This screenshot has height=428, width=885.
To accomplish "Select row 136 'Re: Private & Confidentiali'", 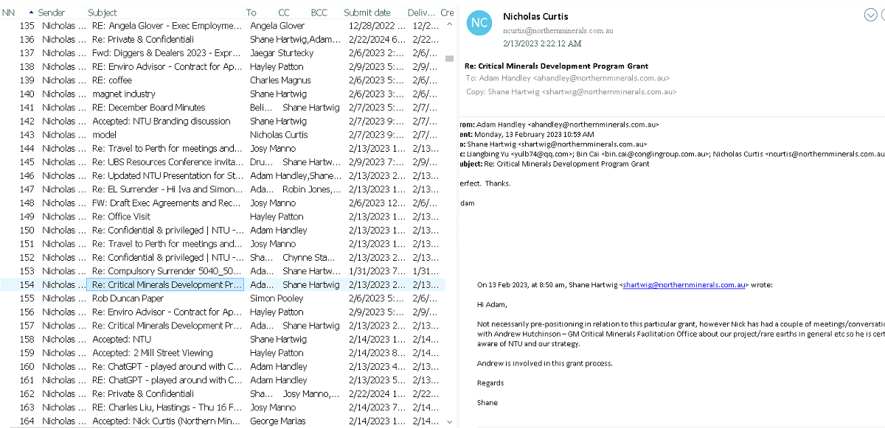I will (x=222, y=39).
